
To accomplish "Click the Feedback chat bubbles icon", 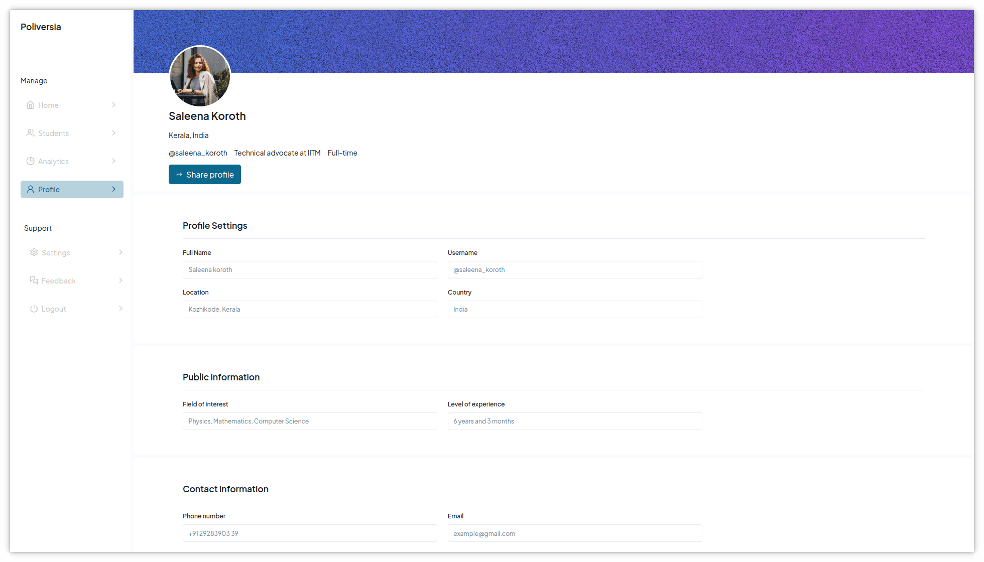I will tap(34, 280).
